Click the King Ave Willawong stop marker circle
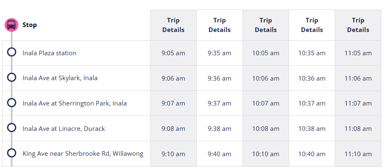The height and width of the screenshot is (167, 386). (x=12, y=153)
